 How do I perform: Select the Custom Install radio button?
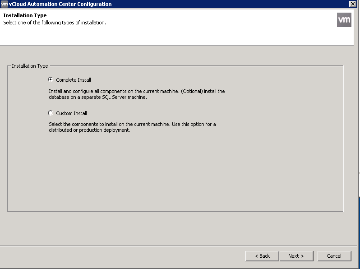click(51, 113)
